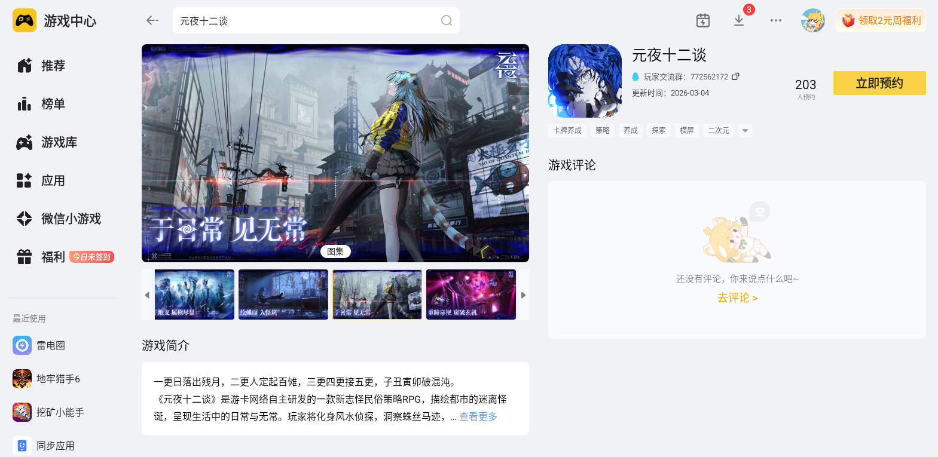Open the 图集 gallery button
Screen dimensions: 938x457
(335, 251)
